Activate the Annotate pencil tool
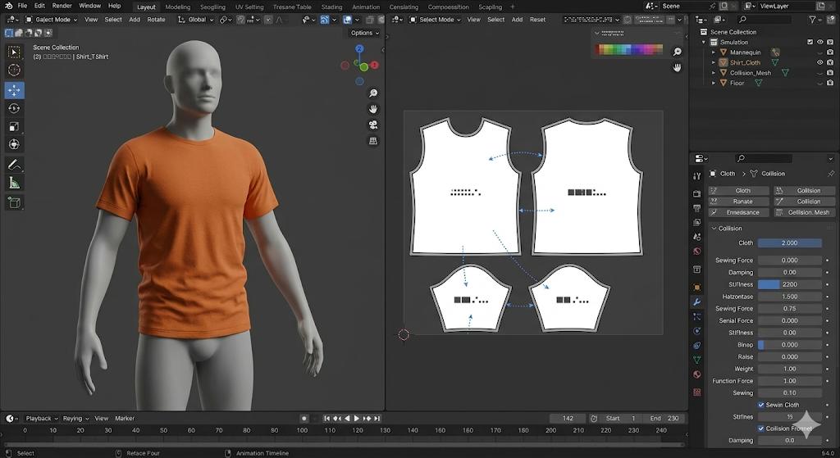The width and height of the screenshot is (840, 458). pos(14,165)
